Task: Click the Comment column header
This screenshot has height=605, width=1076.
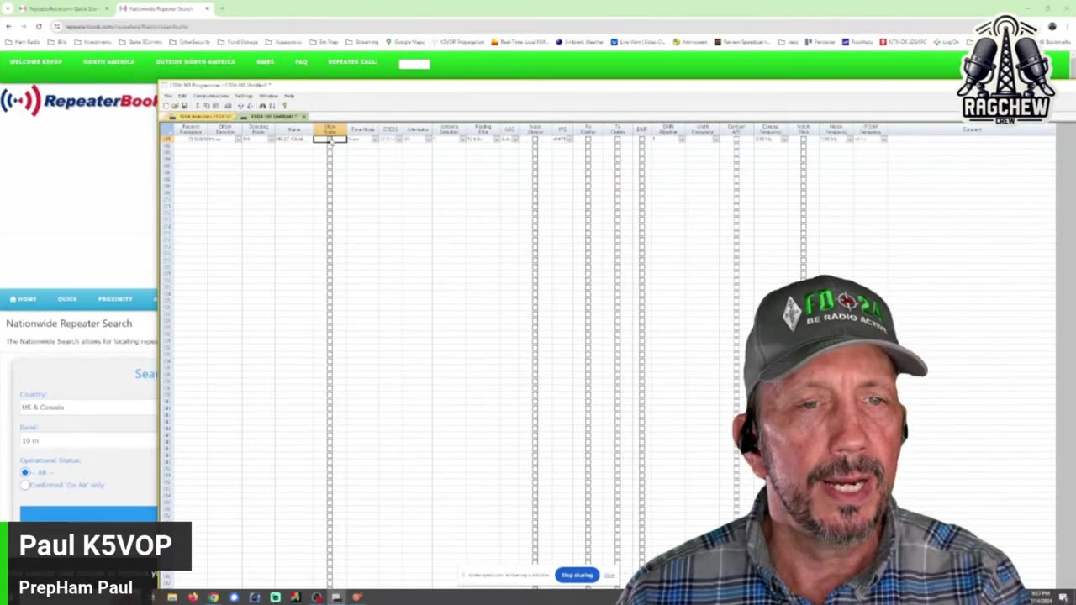Action: coord(972,129)
